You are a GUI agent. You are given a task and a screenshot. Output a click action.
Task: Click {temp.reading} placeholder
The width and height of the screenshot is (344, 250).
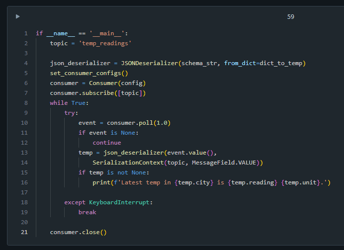[253, 182]
